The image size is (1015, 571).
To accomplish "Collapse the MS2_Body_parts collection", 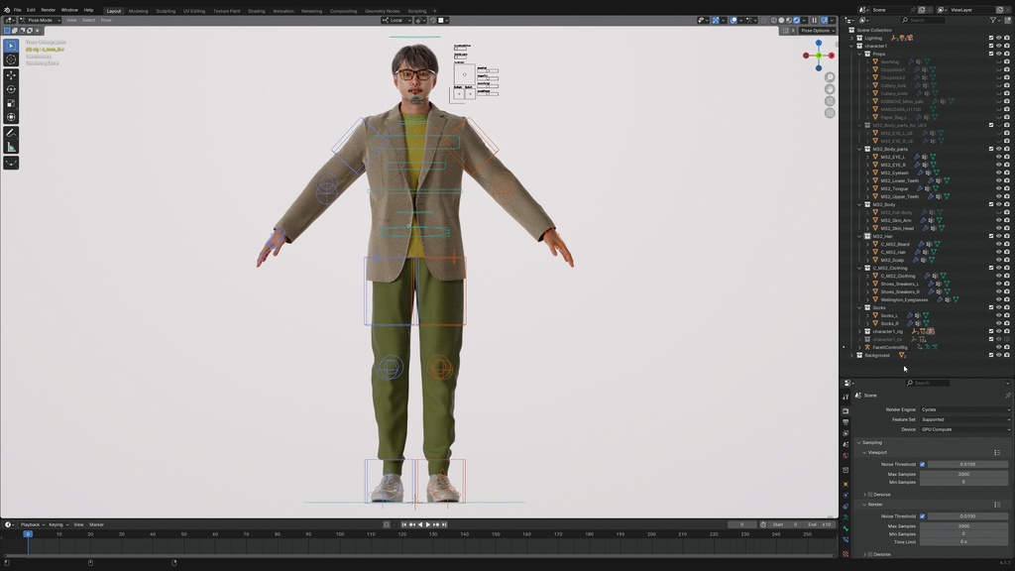I will (858, 148).
